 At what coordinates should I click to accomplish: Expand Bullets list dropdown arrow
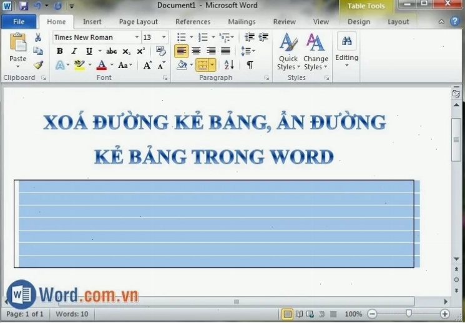(191, 37)
